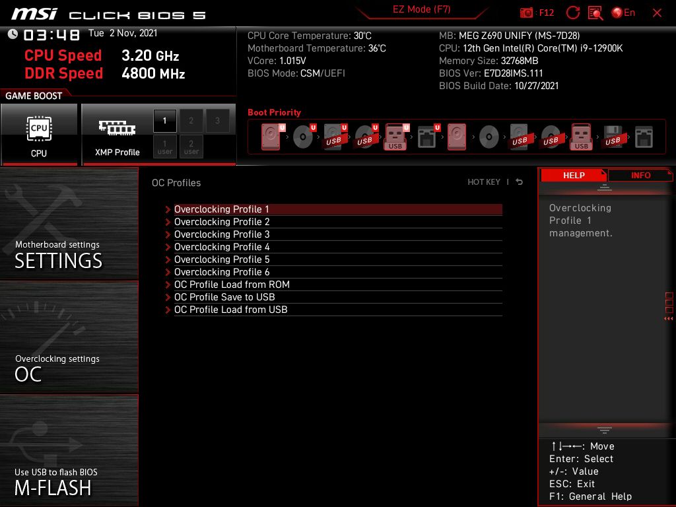Select the legacy hard disk boot icon without U badge
Screen dimensions: 676x507
coord(457,137)
